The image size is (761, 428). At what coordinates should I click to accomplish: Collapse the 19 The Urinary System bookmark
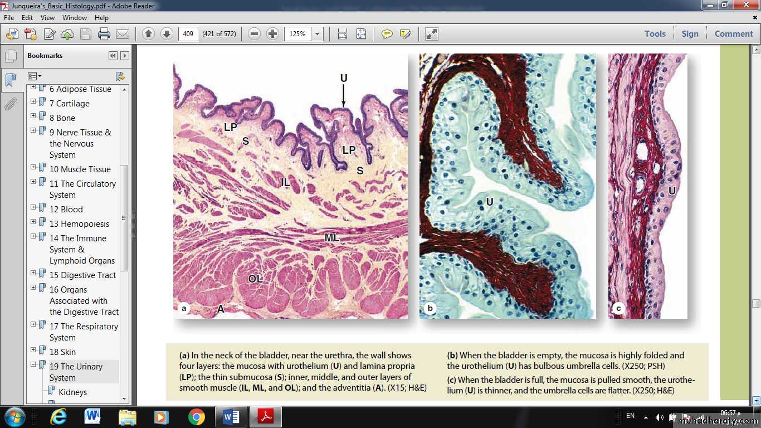pos(33,365)
